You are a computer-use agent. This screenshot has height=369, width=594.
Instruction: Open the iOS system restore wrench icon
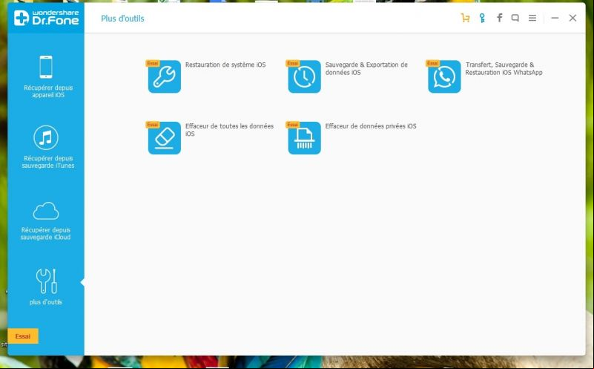tap(165, 76)
